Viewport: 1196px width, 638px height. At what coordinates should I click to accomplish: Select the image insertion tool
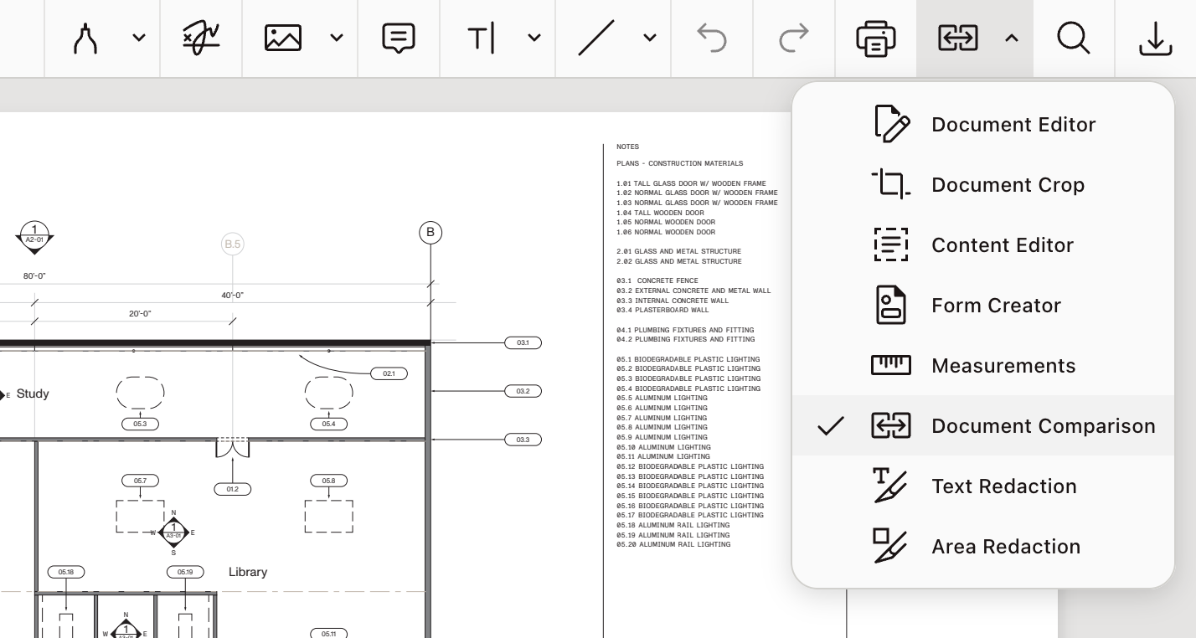tap(282, 38)
